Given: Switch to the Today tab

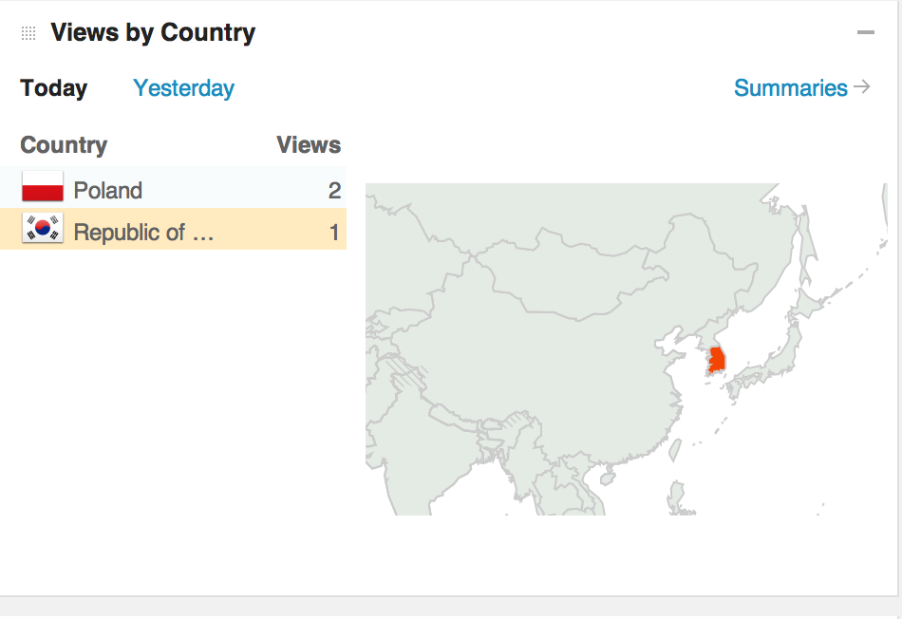Looking at the screenshot, I should pos(54,88).
